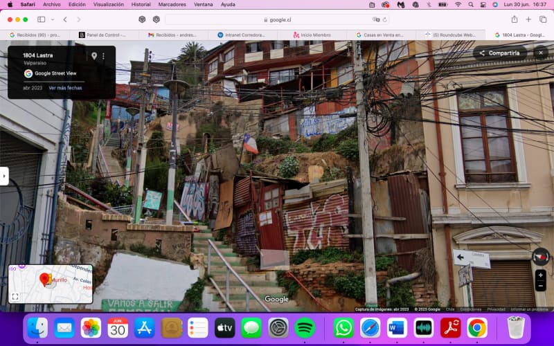Open WhatsApp from the Dock
The height and width of the screenshot is (346, 554).
tap(343, 328)
